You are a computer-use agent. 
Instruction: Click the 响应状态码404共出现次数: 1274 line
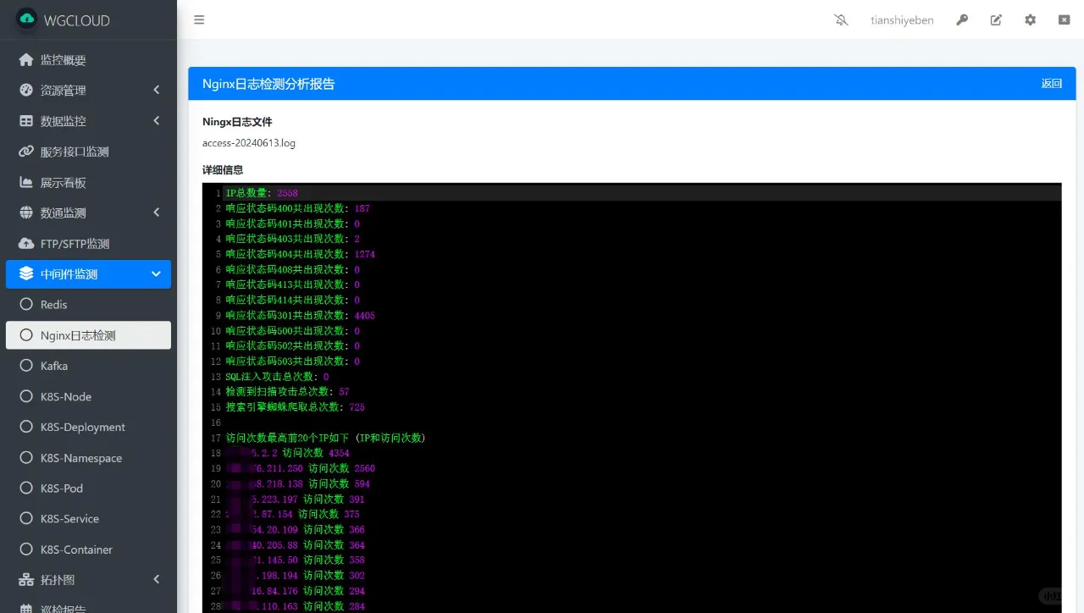tap(300, 254)
